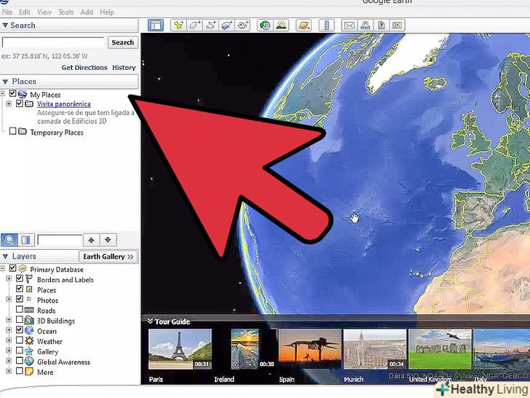
Task: Click the magnifier search icon in Places panel
Action: click(9, 240)
